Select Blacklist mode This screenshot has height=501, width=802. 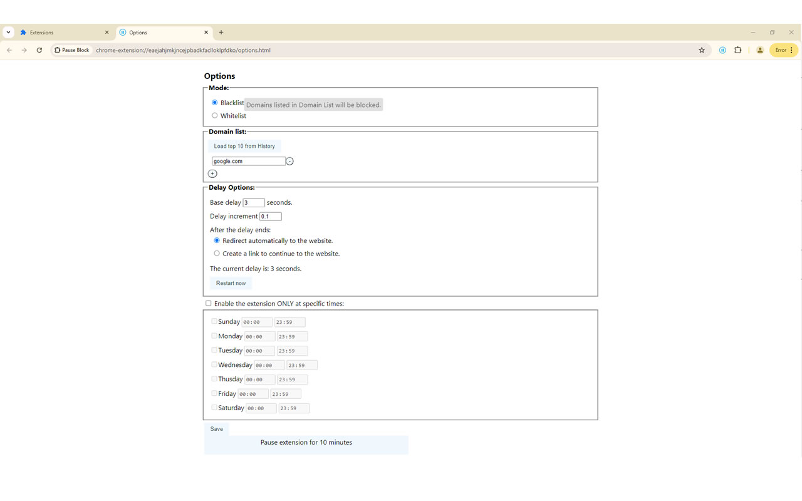[x=215, y=103]
